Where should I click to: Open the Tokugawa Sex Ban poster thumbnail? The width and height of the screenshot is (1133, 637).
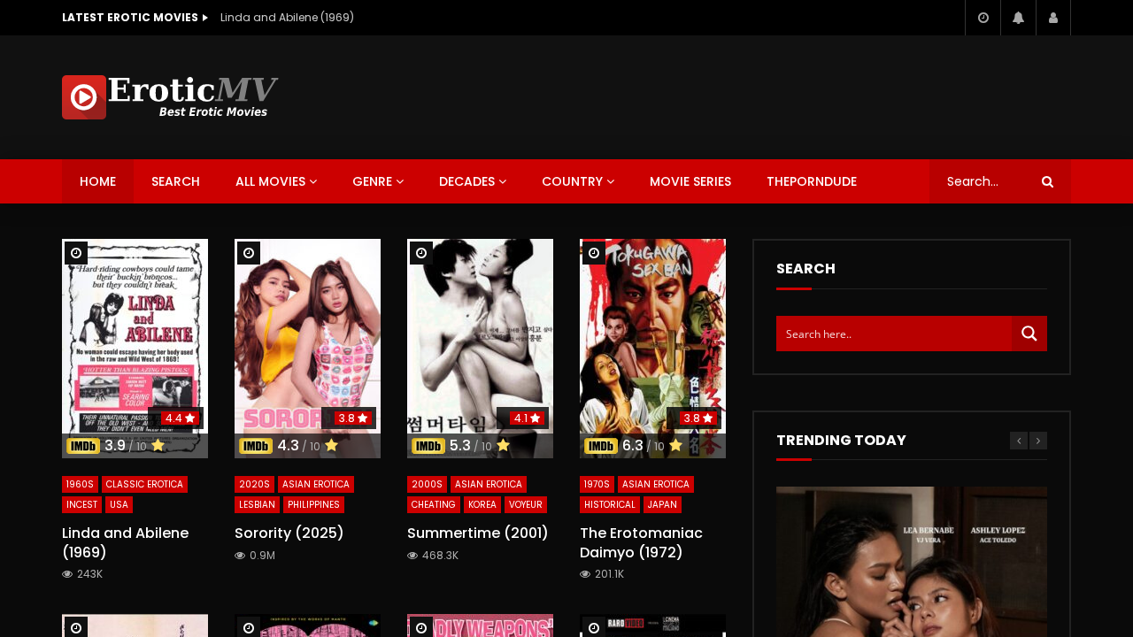(x=652, y=349)
